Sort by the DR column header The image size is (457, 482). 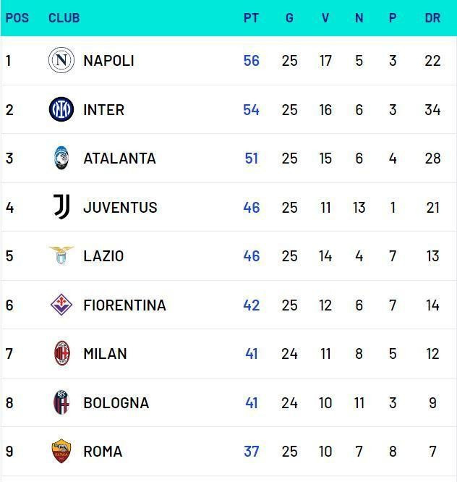tap(432, 18)
